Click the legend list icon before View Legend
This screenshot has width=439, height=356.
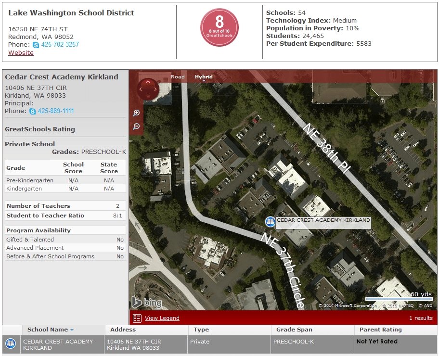tap(137, 318)
